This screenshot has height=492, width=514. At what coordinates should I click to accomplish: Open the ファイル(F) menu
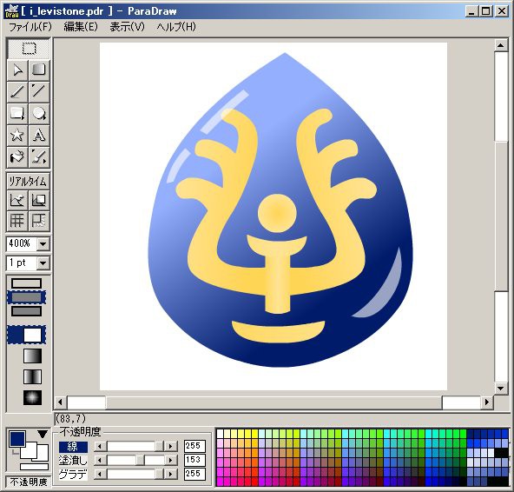point(30,27)
